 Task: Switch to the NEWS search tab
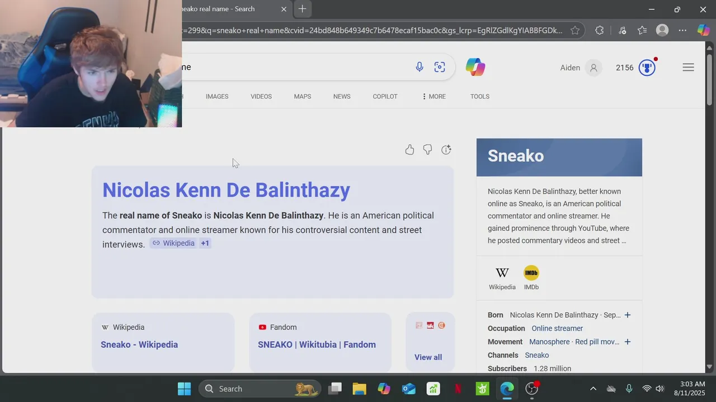[x=342, y=97]
